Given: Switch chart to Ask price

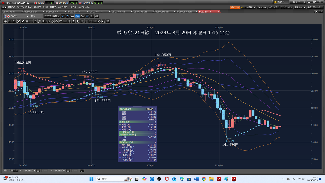Looking at the screenshot, I should point(82,16).
